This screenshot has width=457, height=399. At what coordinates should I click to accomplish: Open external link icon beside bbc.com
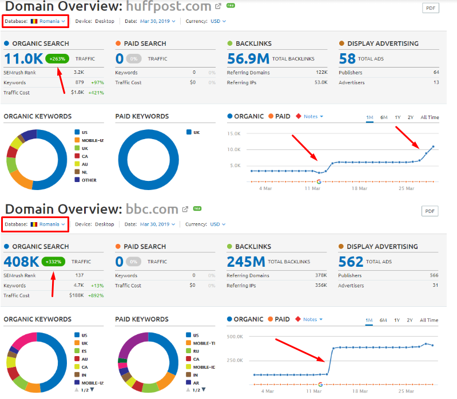coord(185,209)
